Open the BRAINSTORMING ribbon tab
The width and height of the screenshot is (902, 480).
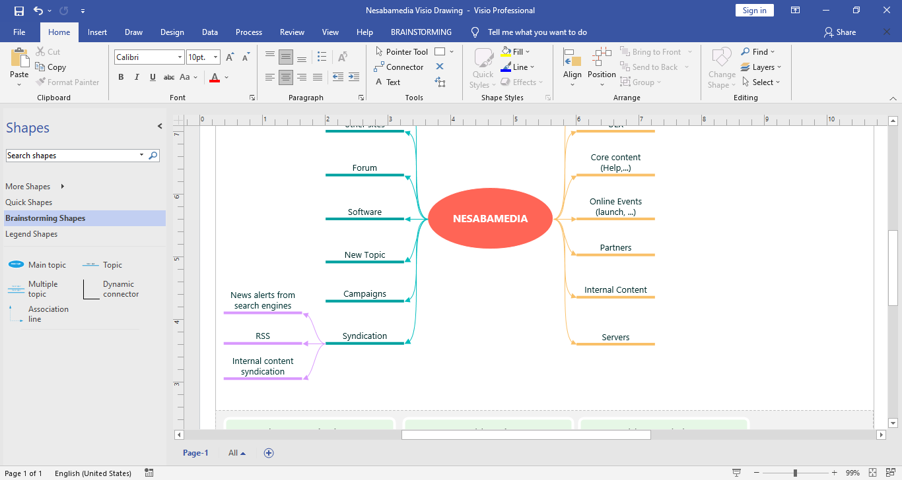pos(421,32)
